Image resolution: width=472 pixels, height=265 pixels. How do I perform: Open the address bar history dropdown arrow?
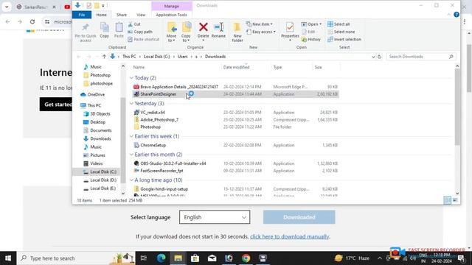[373, 57]
